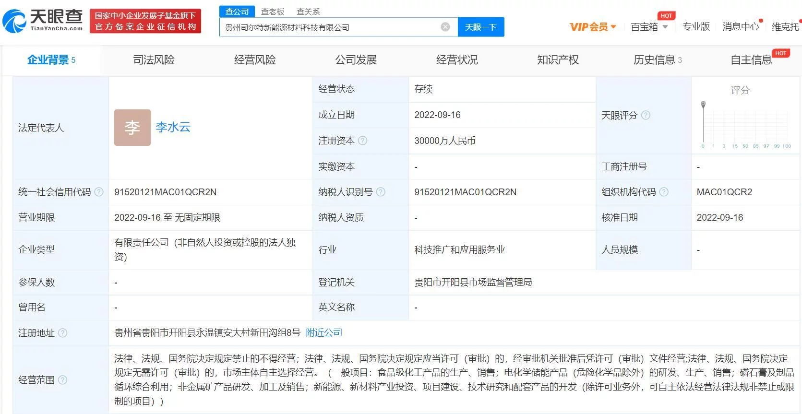Select approval date 2022-09-16 beside 核准日期
The width and height of the screenshot is (802, 414).
(719, 217)
